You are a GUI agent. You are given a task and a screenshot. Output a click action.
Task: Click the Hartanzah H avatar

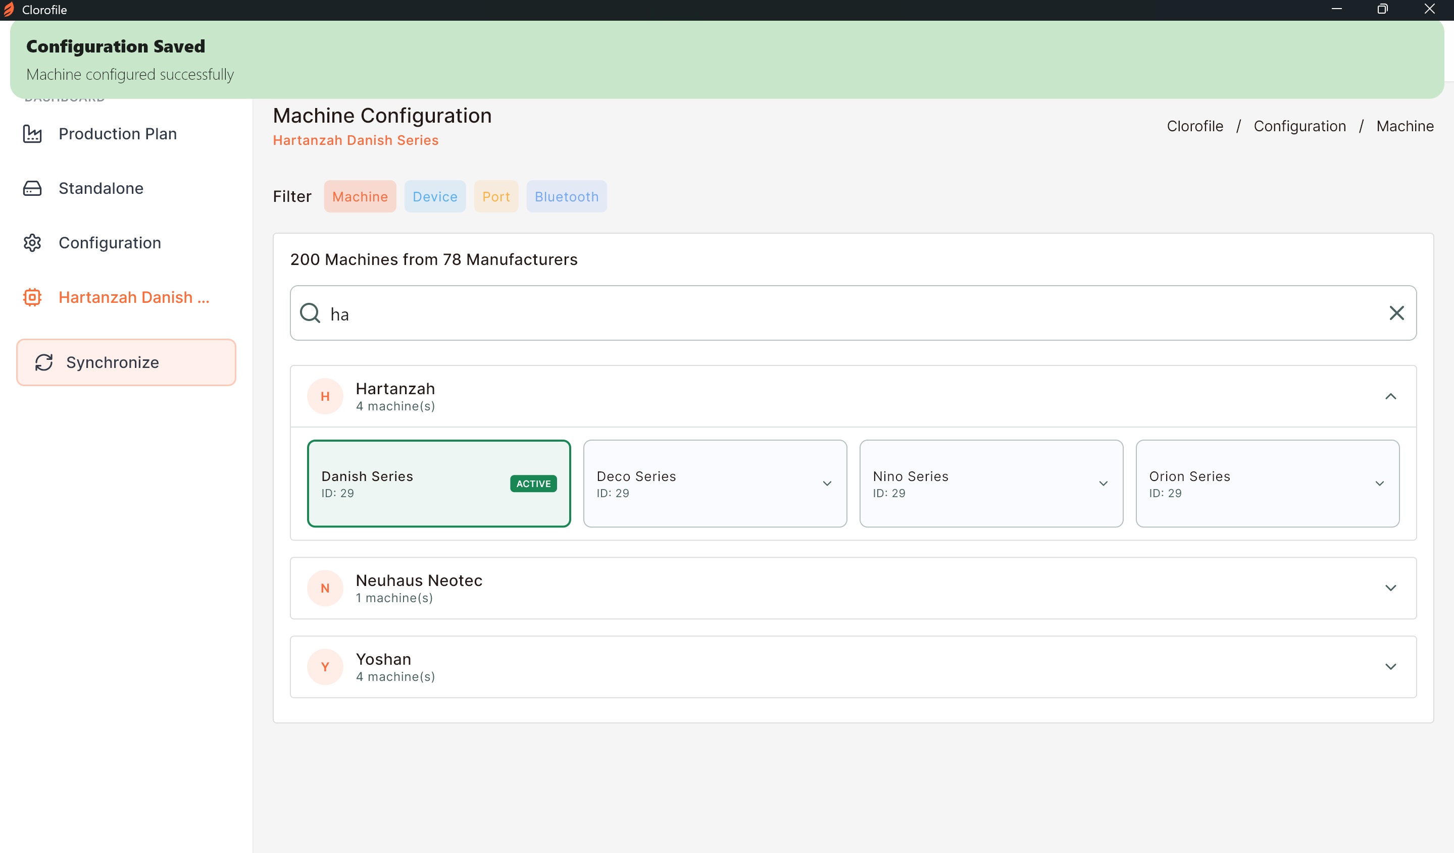(325, 397)
